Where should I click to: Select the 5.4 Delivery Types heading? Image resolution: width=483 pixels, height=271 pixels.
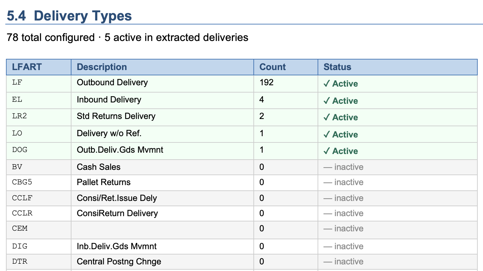click(x=69, y=16)
